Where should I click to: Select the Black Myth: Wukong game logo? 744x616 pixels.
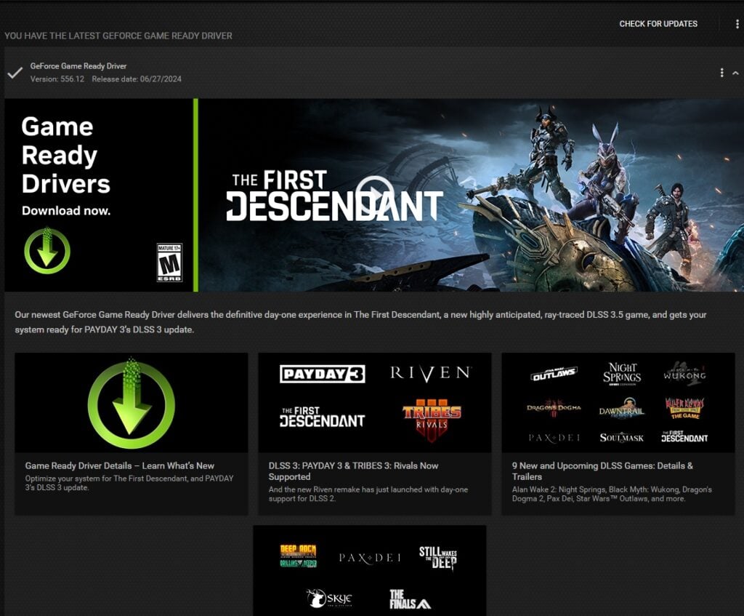coord(686,374)
